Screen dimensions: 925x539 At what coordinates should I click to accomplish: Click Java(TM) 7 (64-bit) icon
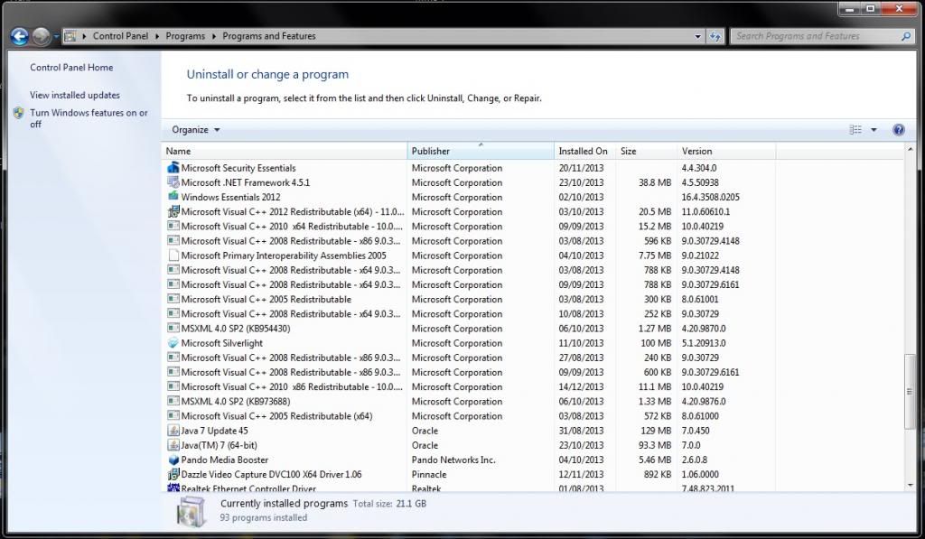tap(173, 445)
